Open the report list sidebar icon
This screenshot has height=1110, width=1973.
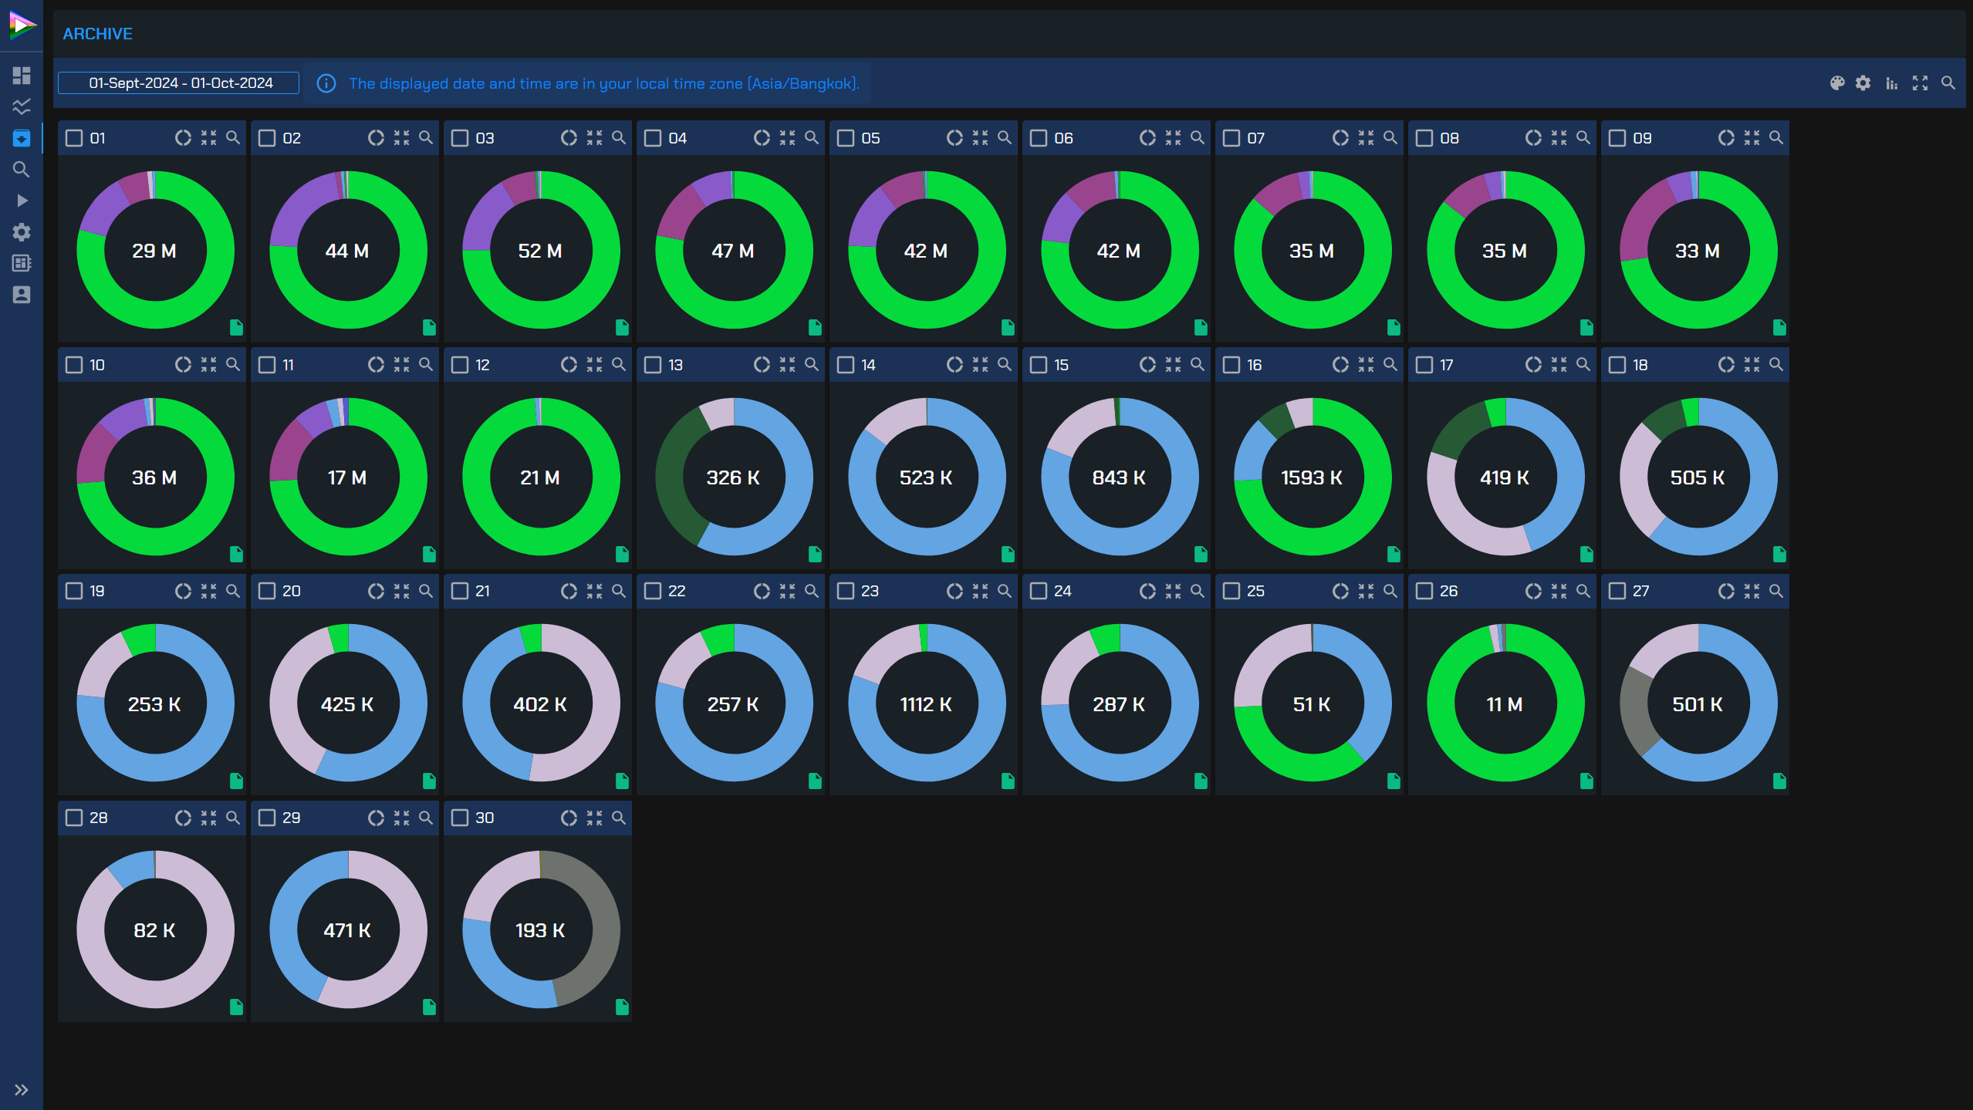[22, 264]
